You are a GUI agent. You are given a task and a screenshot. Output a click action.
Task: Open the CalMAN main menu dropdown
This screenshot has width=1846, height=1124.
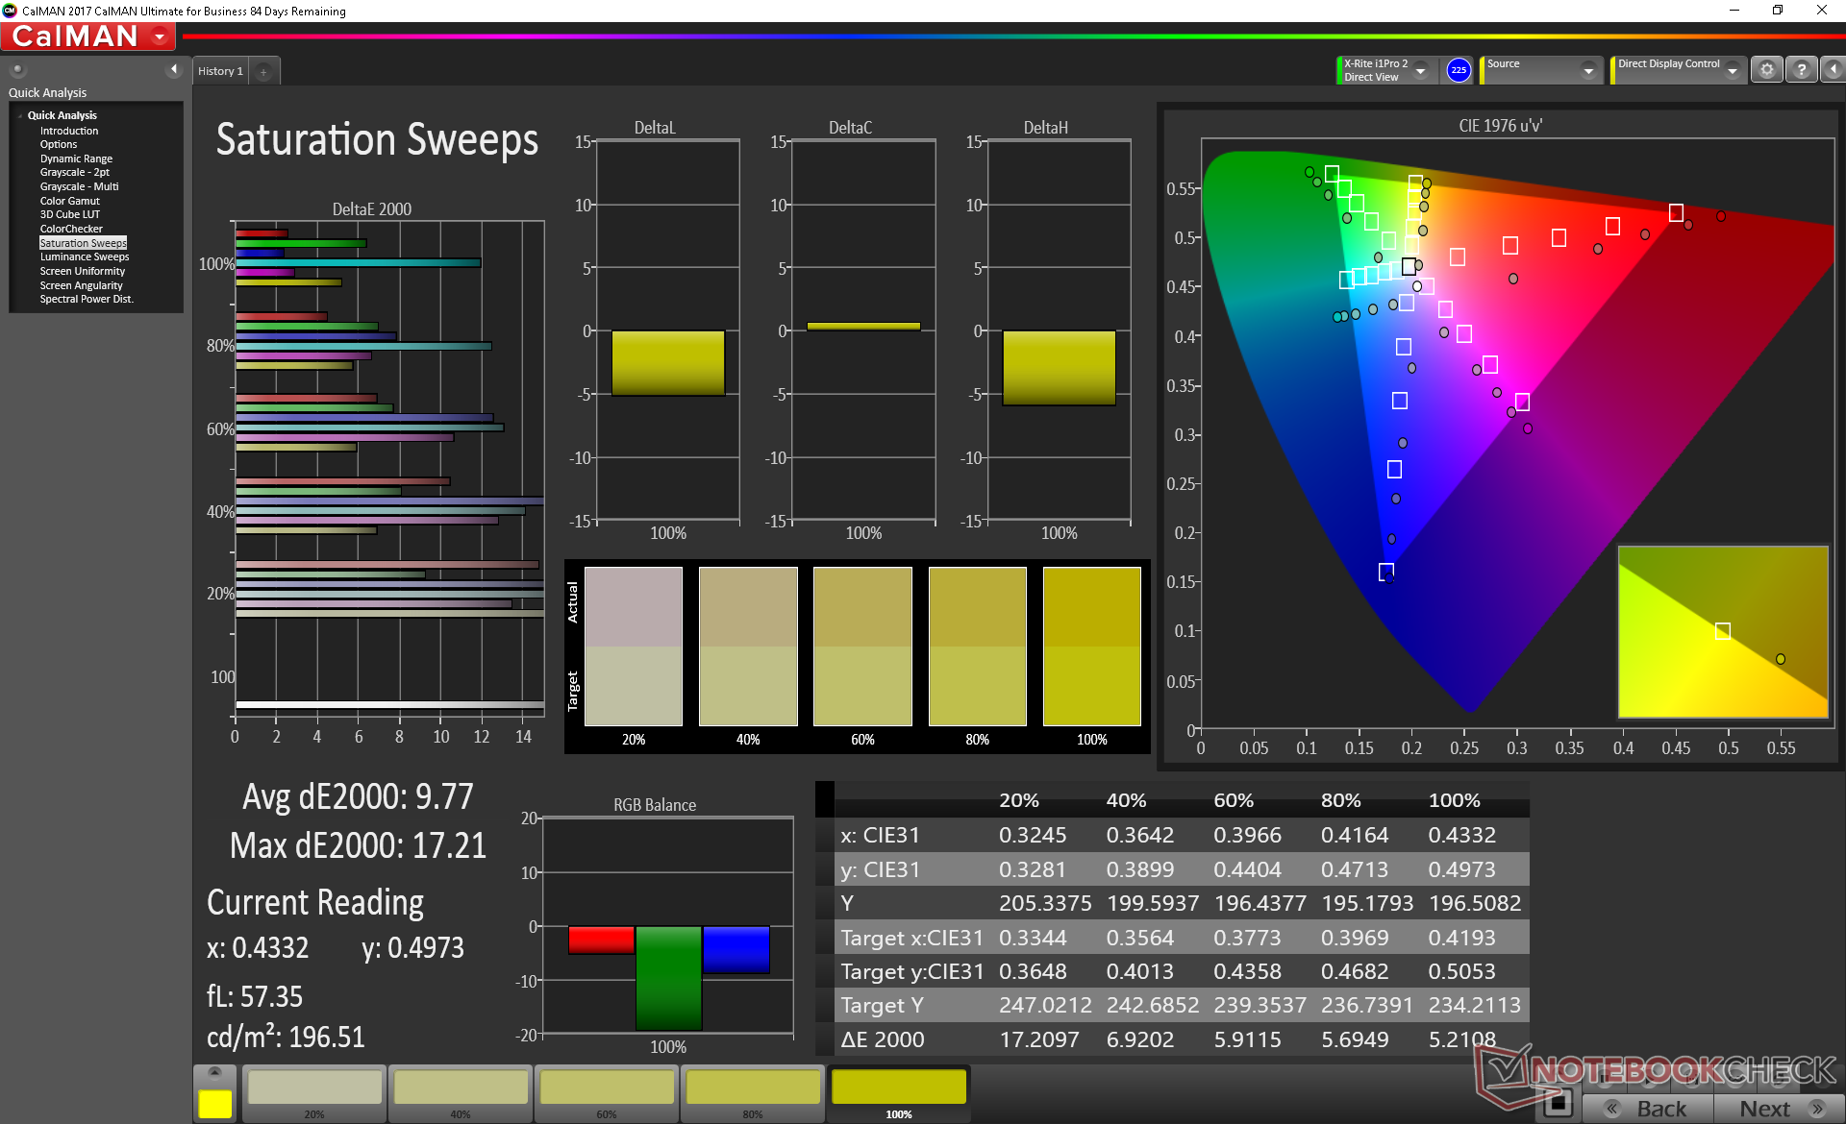click(x=160, y=37)
